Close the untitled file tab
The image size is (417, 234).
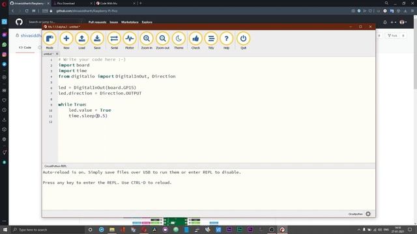click(x=57, y=54)
